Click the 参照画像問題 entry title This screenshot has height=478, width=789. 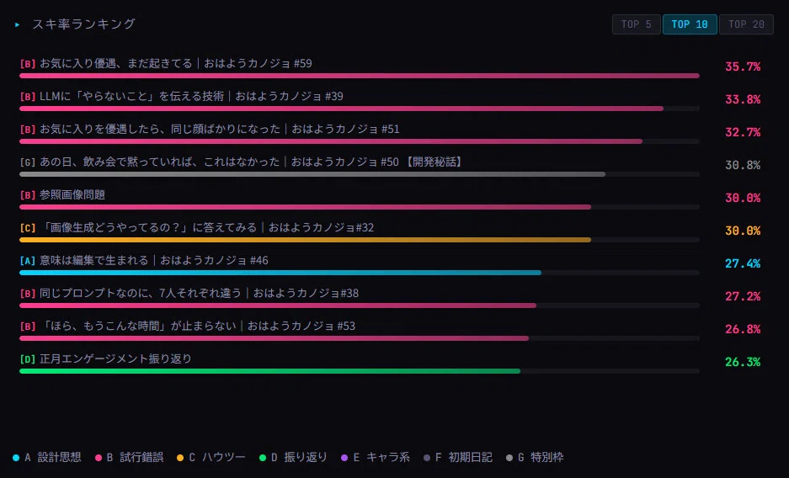pos(72,194)
